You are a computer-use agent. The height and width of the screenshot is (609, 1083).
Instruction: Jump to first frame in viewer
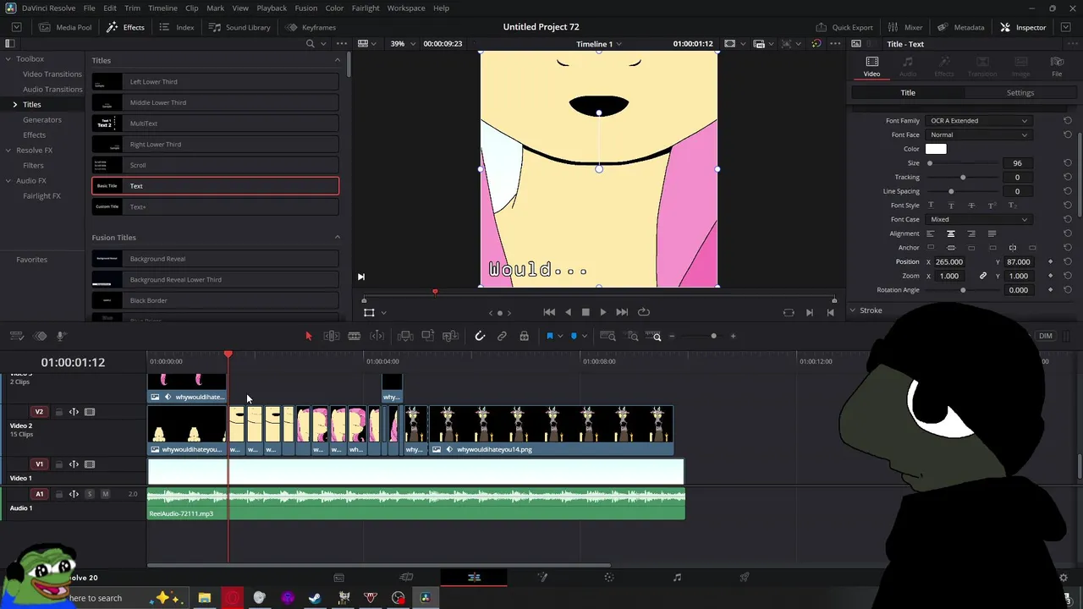pyautogui.click(x=549, y=312)
